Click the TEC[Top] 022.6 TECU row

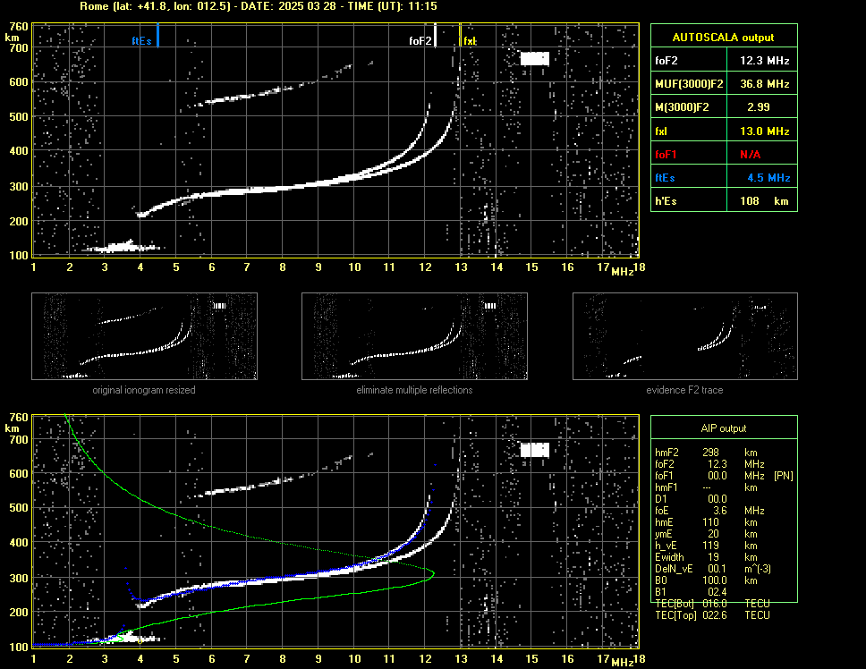[x=712, y=615]
